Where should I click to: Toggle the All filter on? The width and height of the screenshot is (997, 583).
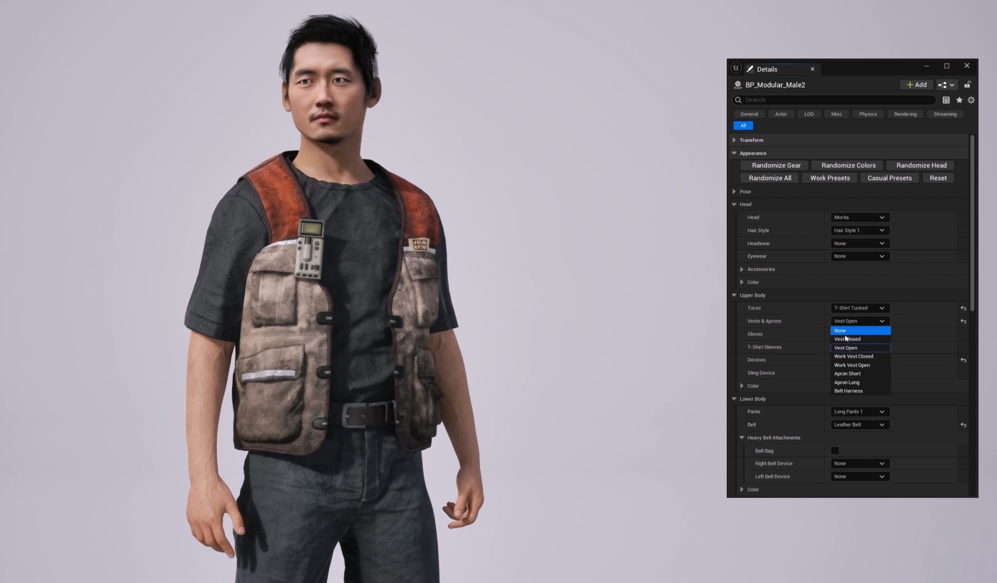[x=743, y=126]
